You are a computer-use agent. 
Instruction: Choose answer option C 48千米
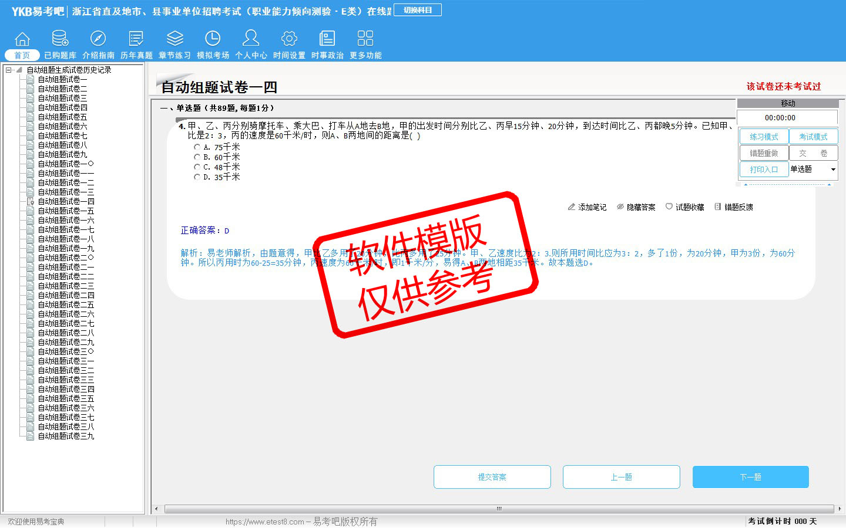pos(197,167)
